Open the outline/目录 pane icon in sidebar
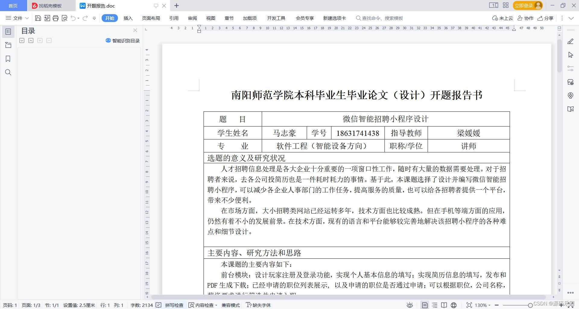Viewport: 579px width, 309px height. [8, 31]
